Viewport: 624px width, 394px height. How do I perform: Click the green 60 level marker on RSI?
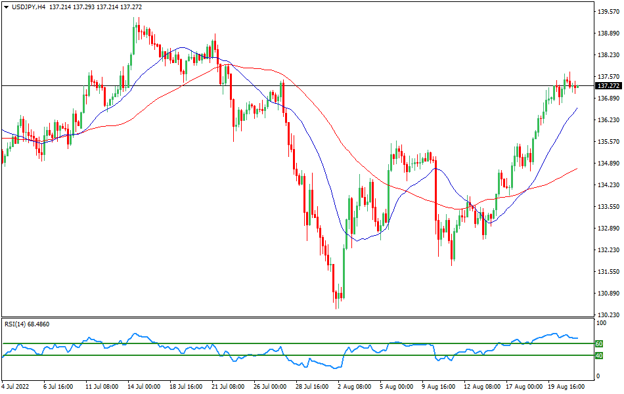coord(598,342)
